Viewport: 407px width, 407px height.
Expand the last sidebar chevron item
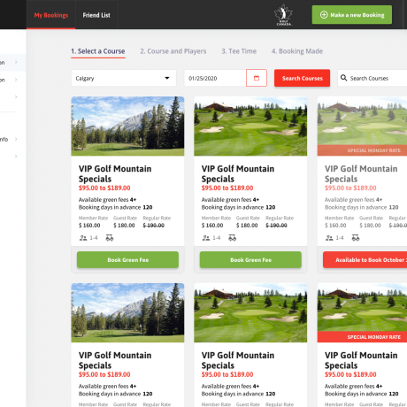(16, 157)
